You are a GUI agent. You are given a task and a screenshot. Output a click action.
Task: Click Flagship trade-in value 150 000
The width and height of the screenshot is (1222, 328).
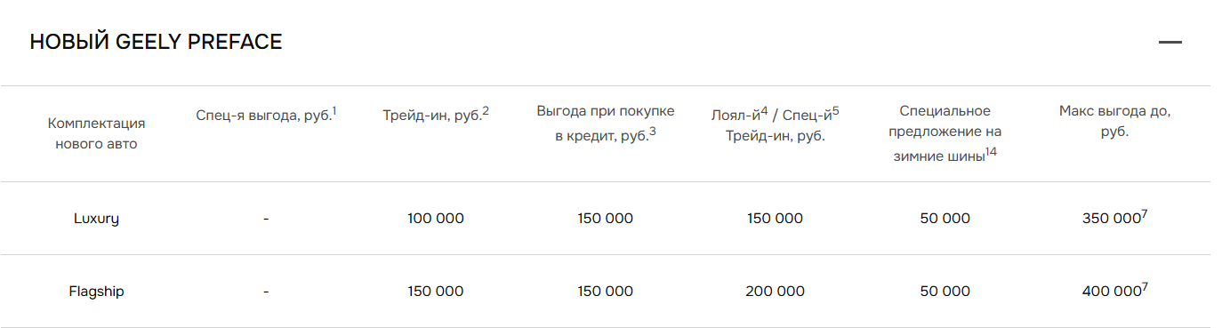[x=436, y=292]
